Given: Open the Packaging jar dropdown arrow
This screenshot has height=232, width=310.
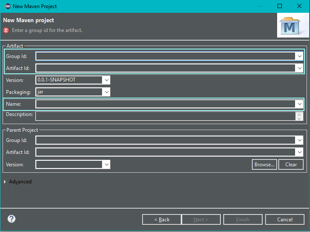Looking at the screenshot, I should coord(107,92).
